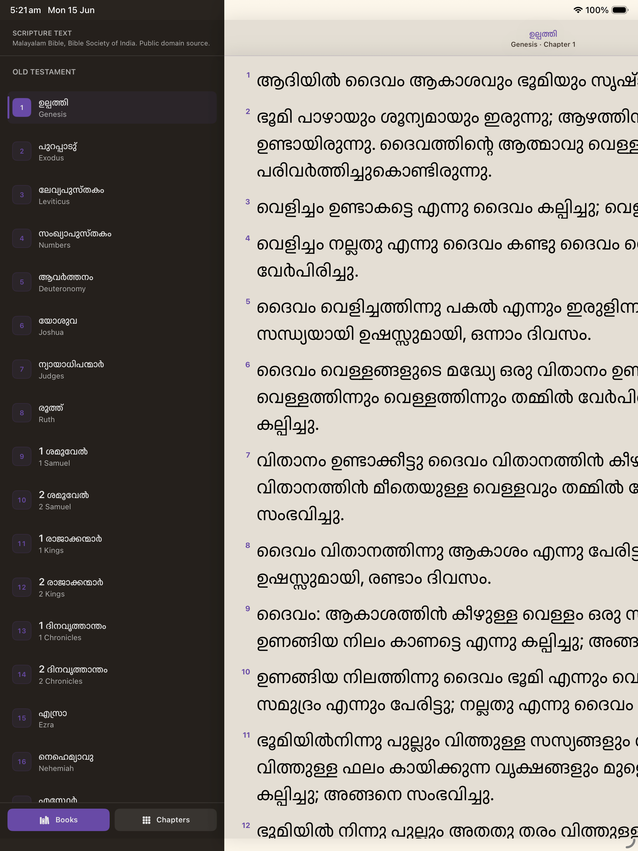Select 2 Samuel in the sidebar

pos(112,500)
